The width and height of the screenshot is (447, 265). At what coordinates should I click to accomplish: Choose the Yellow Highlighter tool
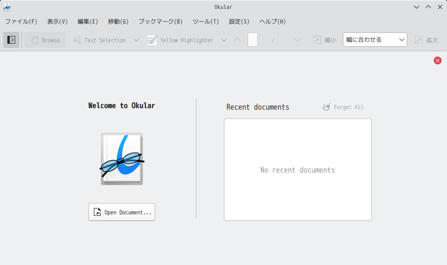click(x=180, y=40)
